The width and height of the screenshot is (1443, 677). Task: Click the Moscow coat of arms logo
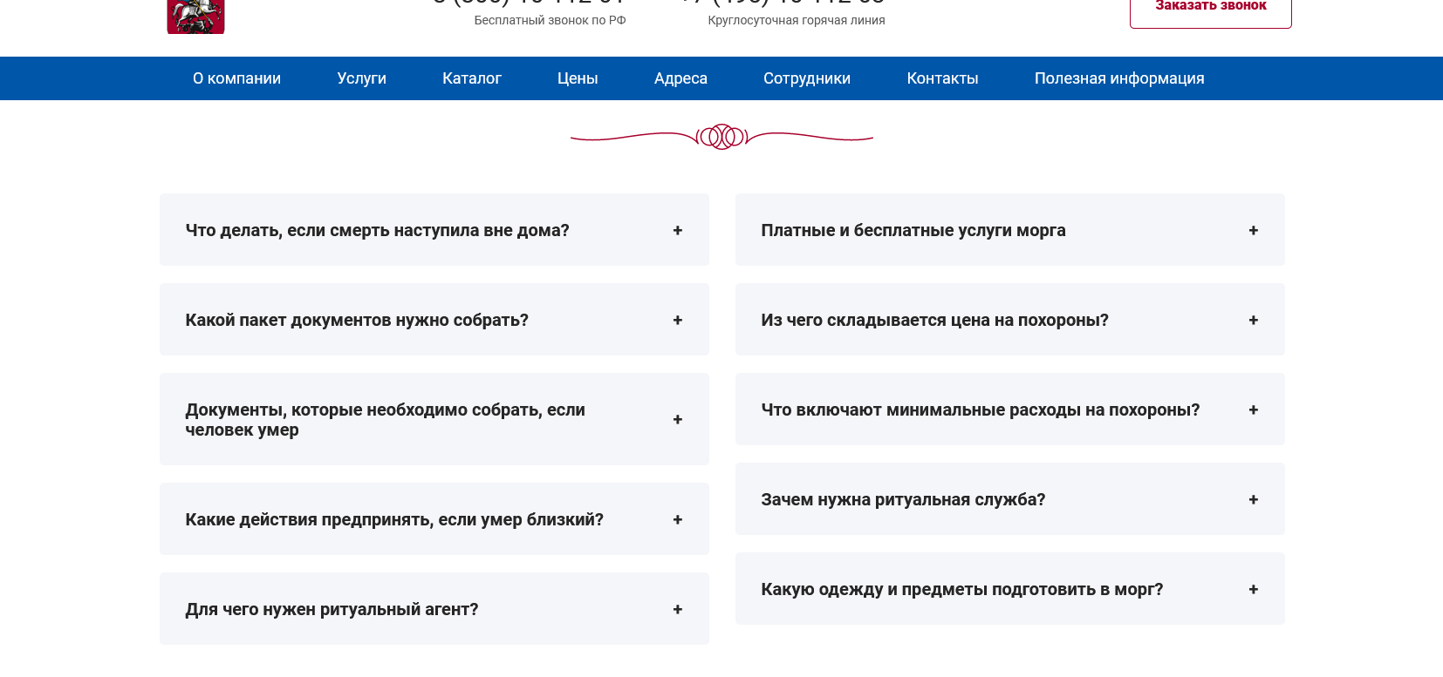tap(195, 17)
